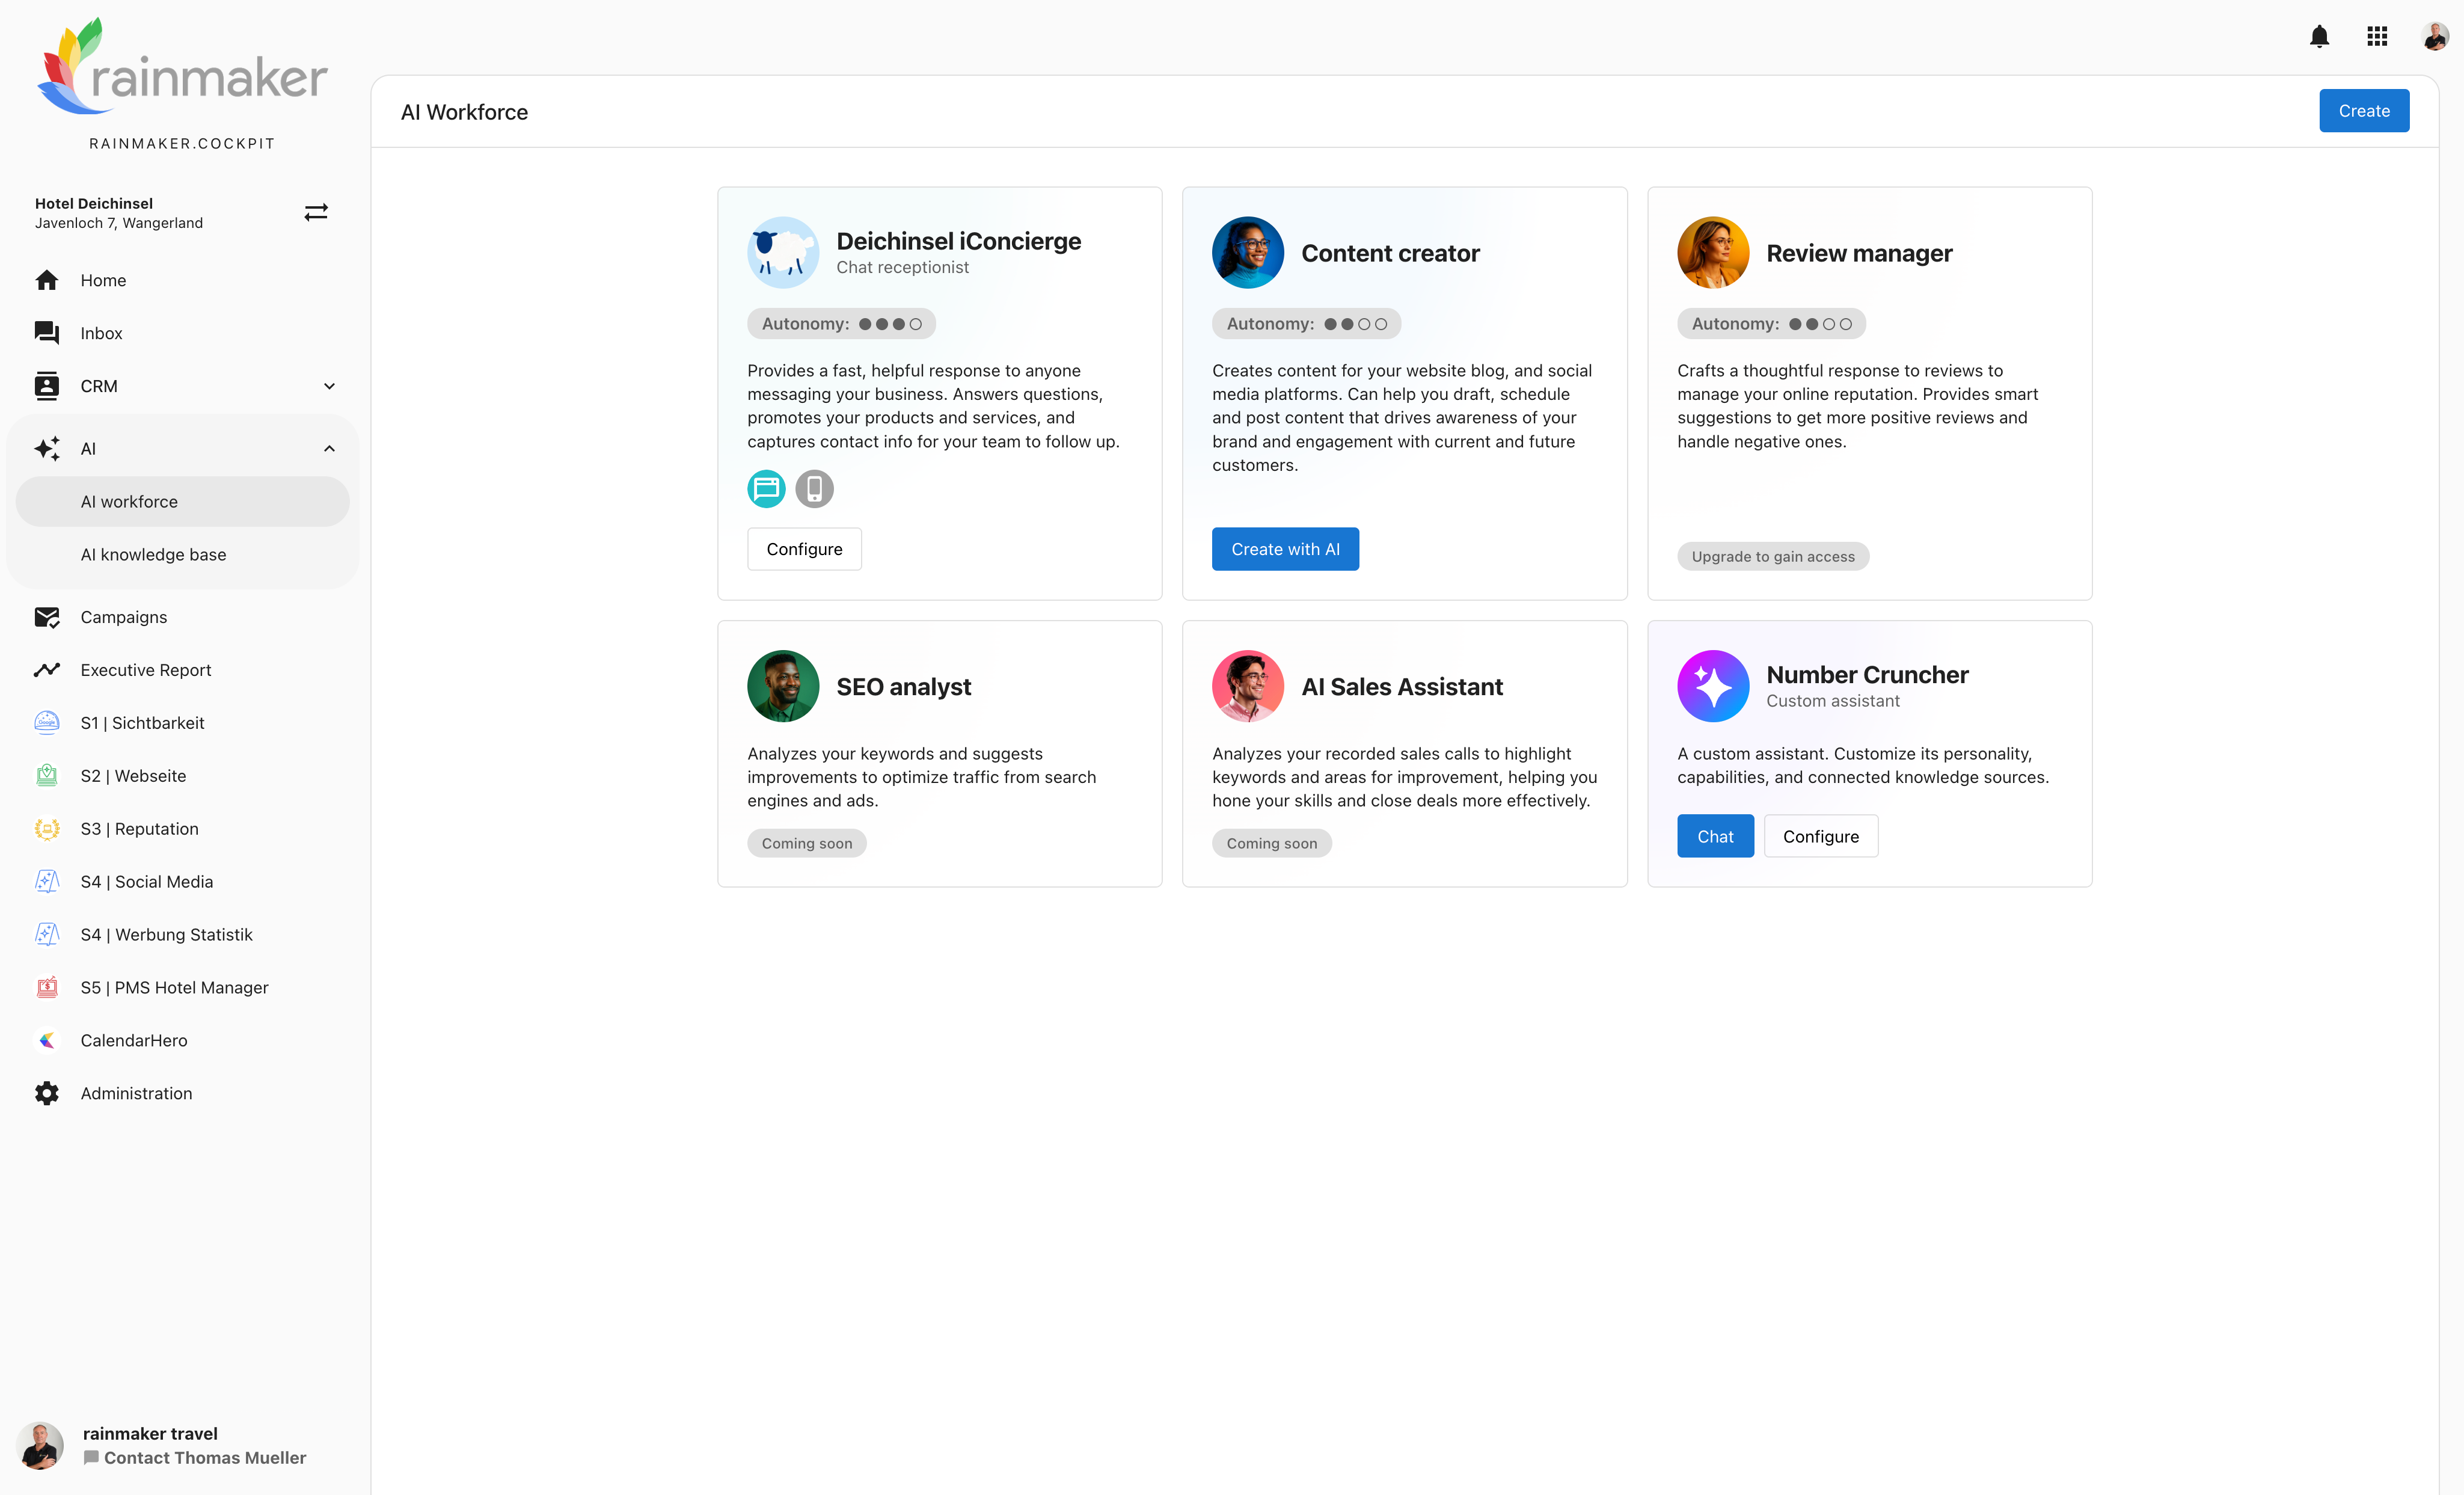Click the Autonomy level indicator on Review manager

click(x=1770, y=323)
